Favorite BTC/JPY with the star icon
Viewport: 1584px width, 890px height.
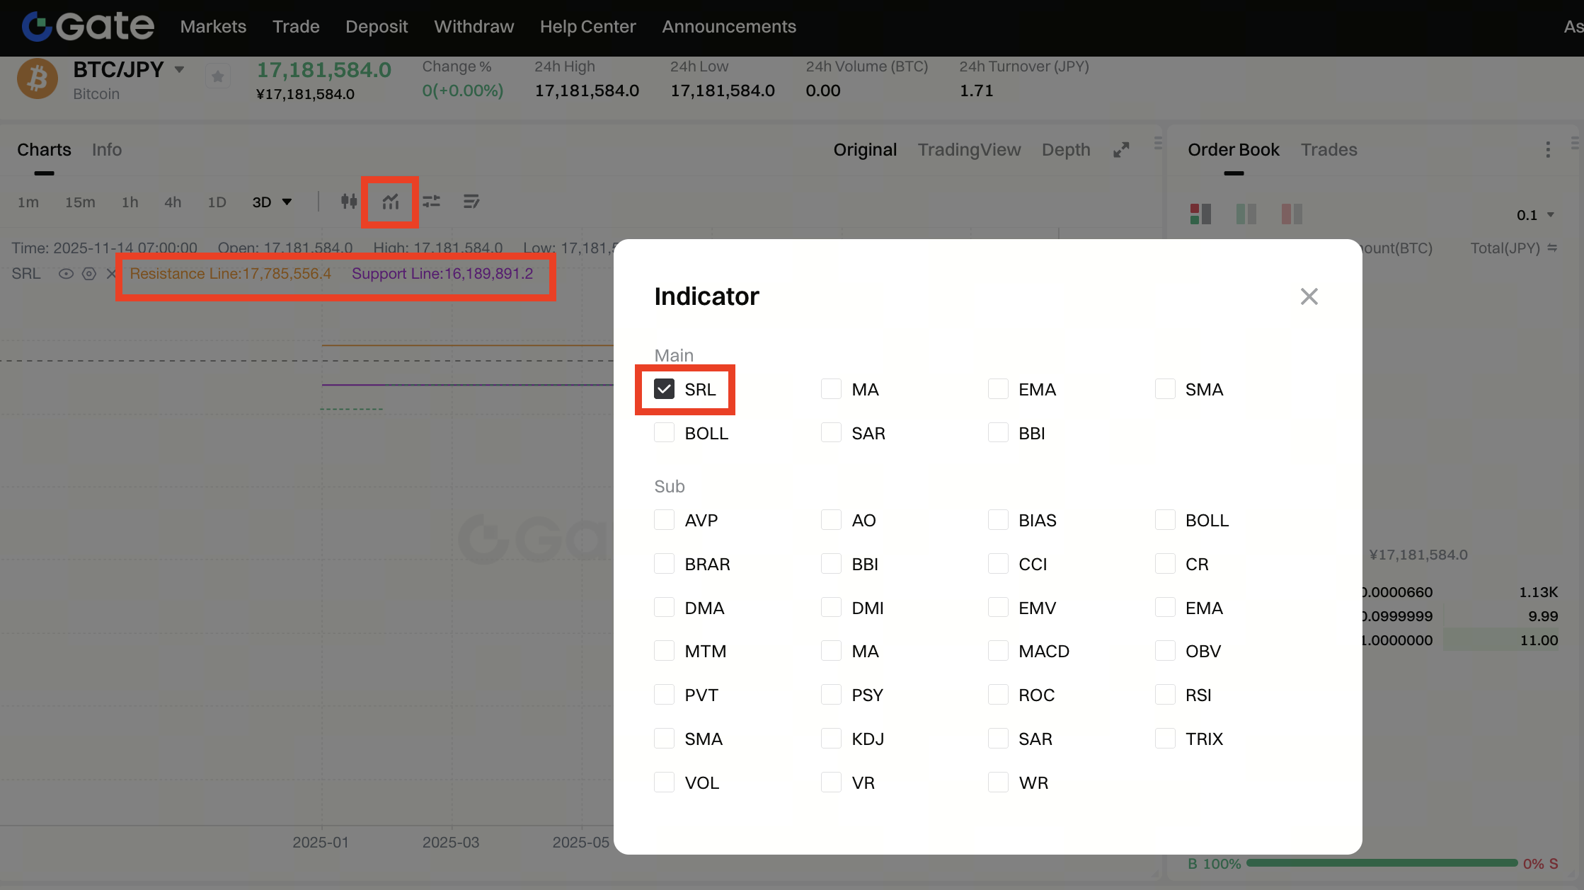tap(218, 76)
